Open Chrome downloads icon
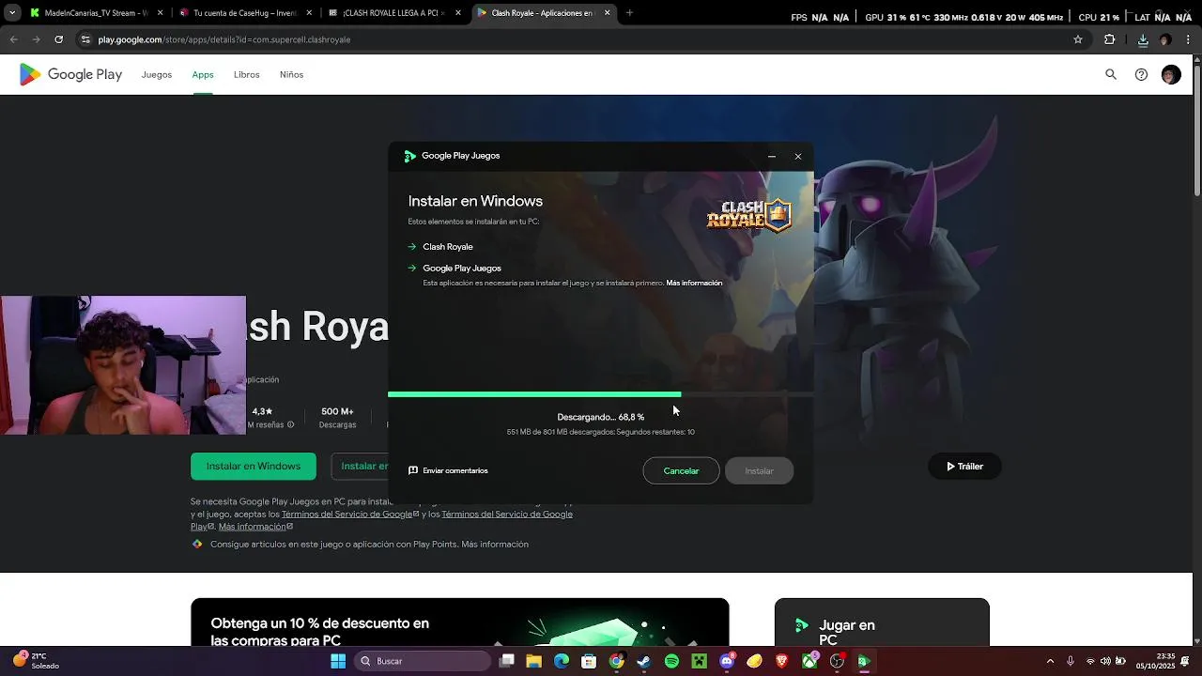This screenshot has width=1202, height=676. pos(1143,39)
